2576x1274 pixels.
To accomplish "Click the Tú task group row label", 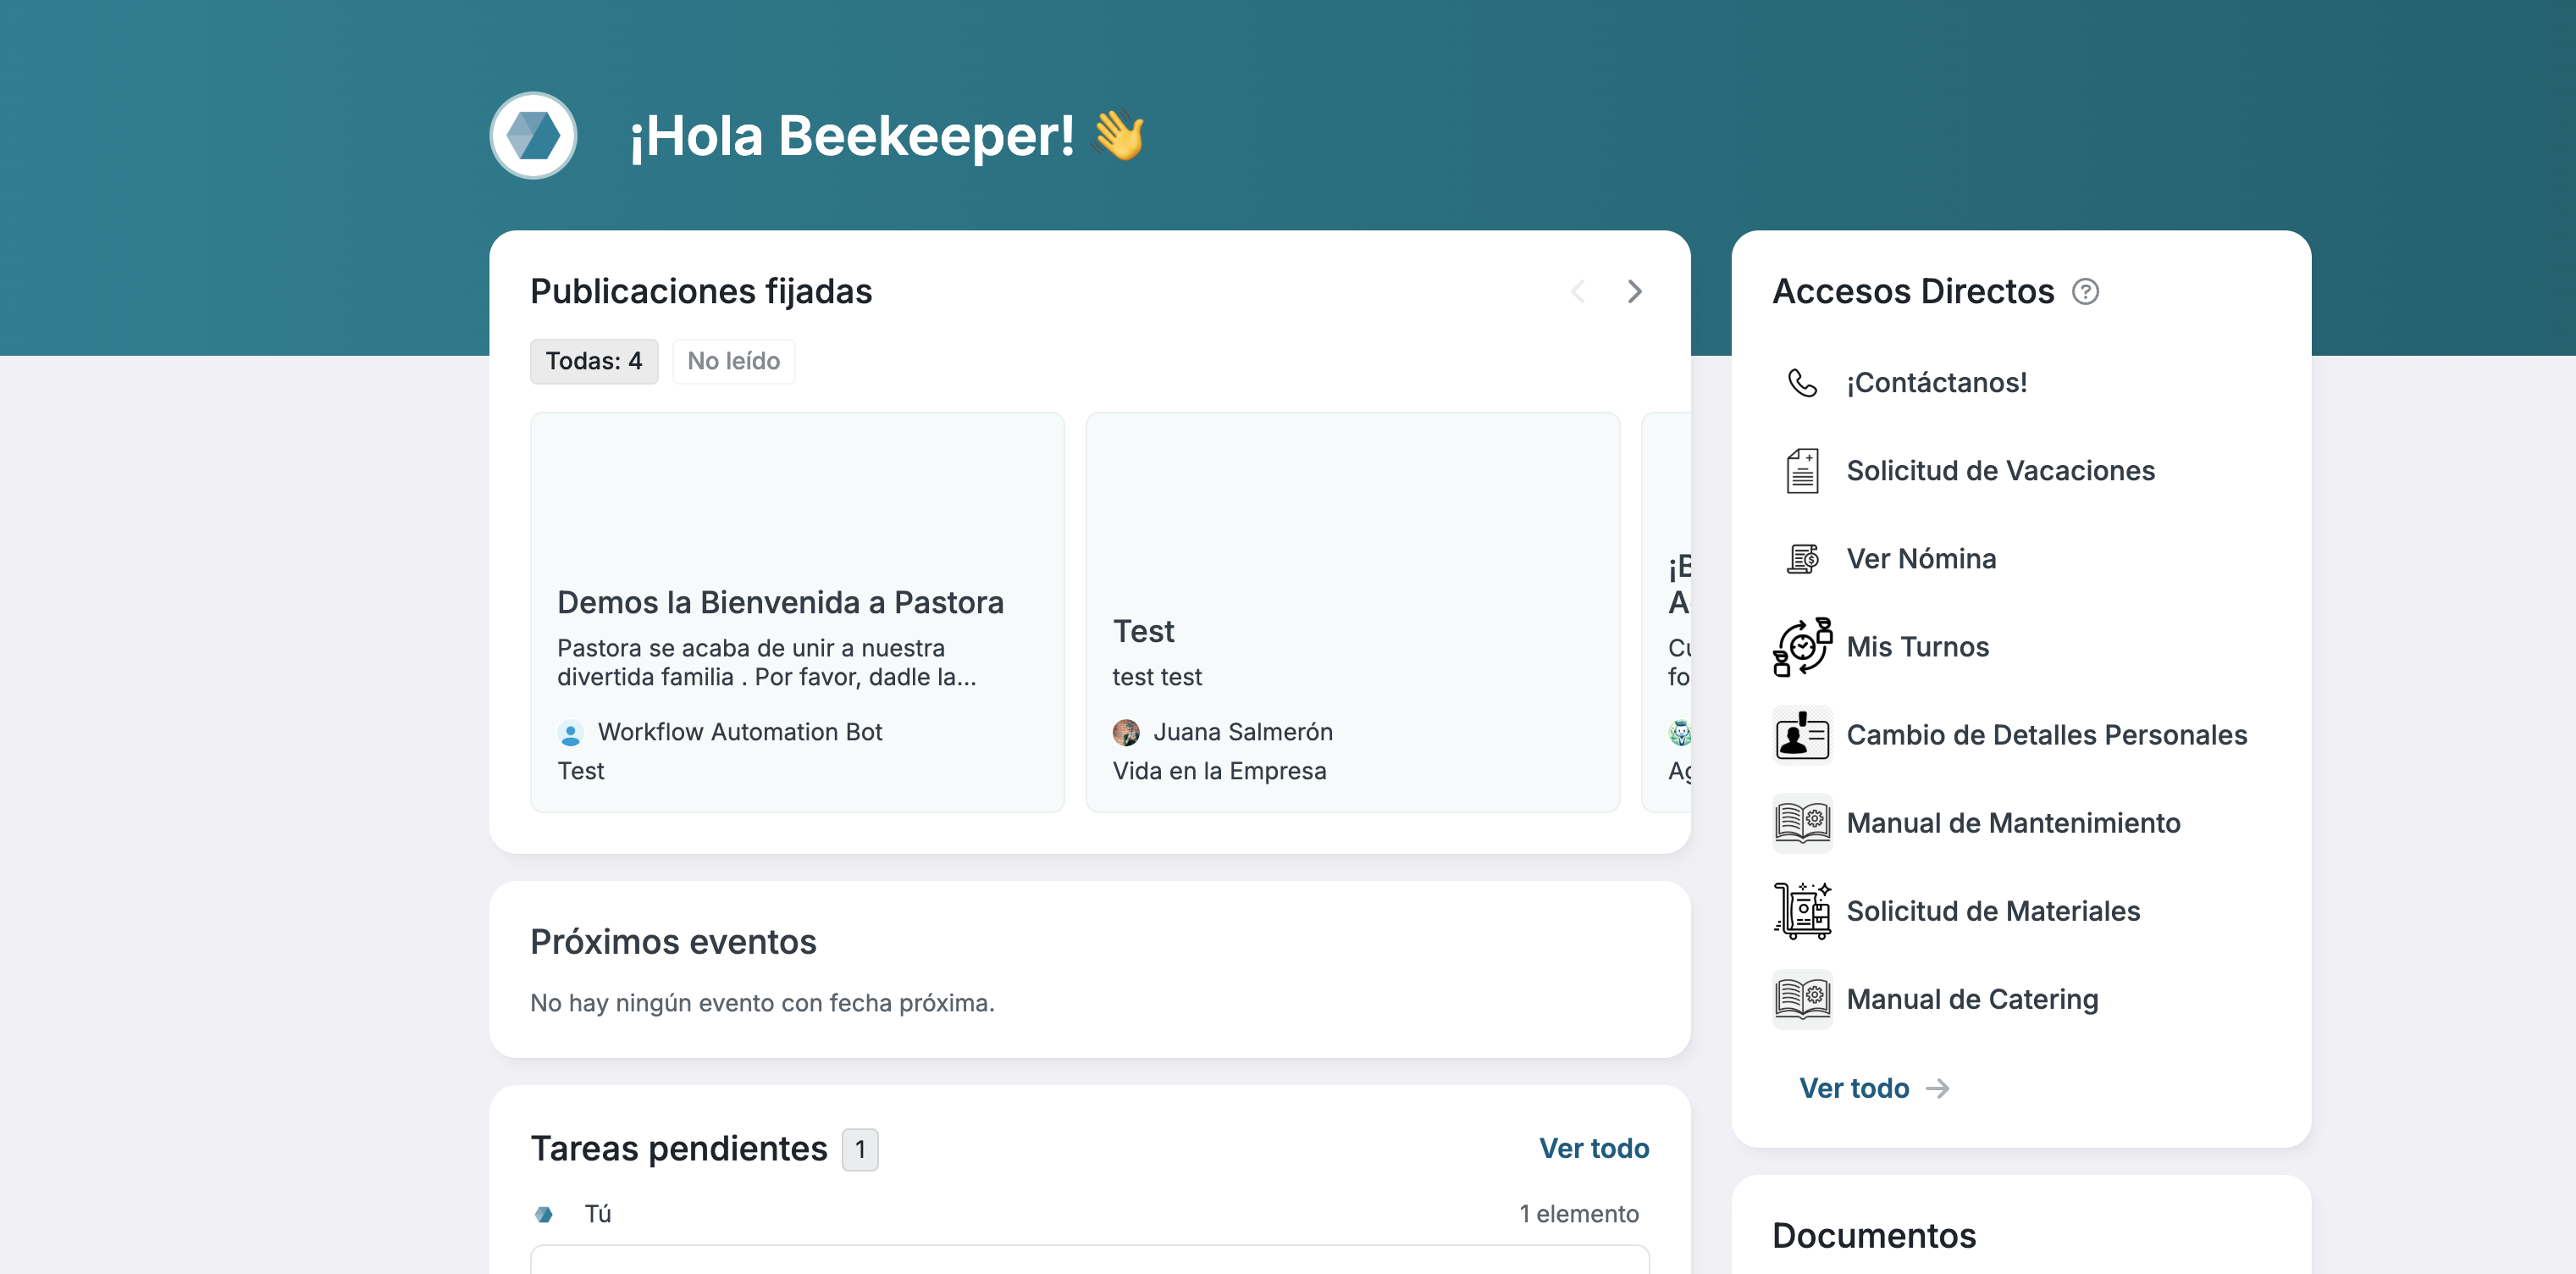I will pos(598,1214).
